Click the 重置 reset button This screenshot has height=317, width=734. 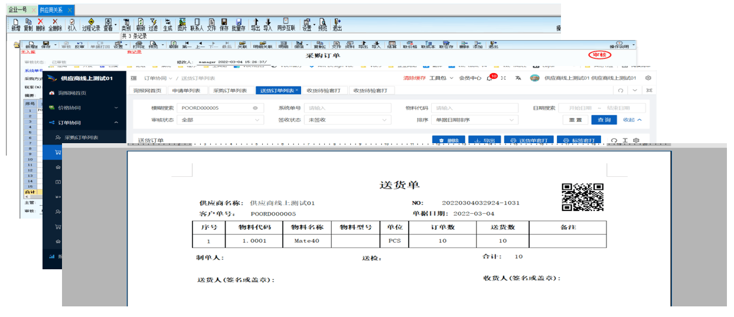tap(575, 120)
